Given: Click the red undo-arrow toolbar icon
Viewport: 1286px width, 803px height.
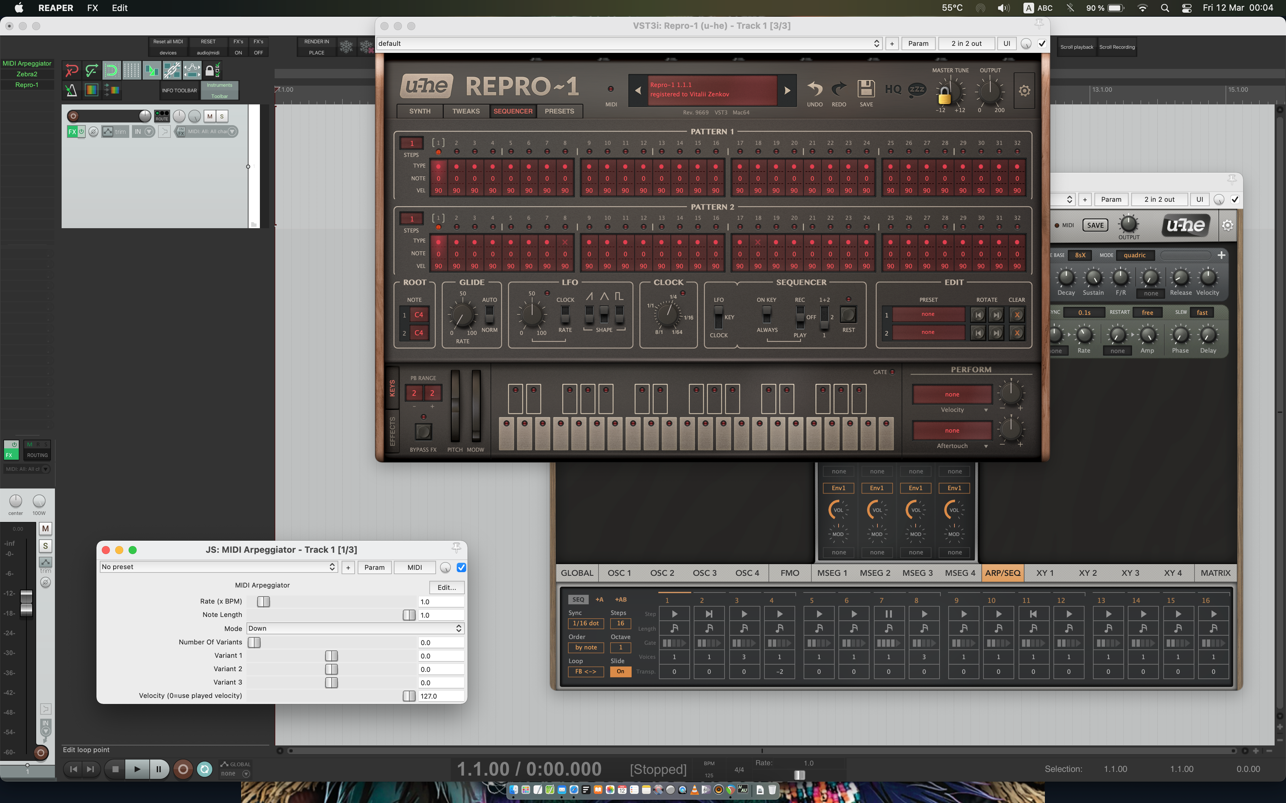Looking at the screenshot, I should tap(71, 70).
